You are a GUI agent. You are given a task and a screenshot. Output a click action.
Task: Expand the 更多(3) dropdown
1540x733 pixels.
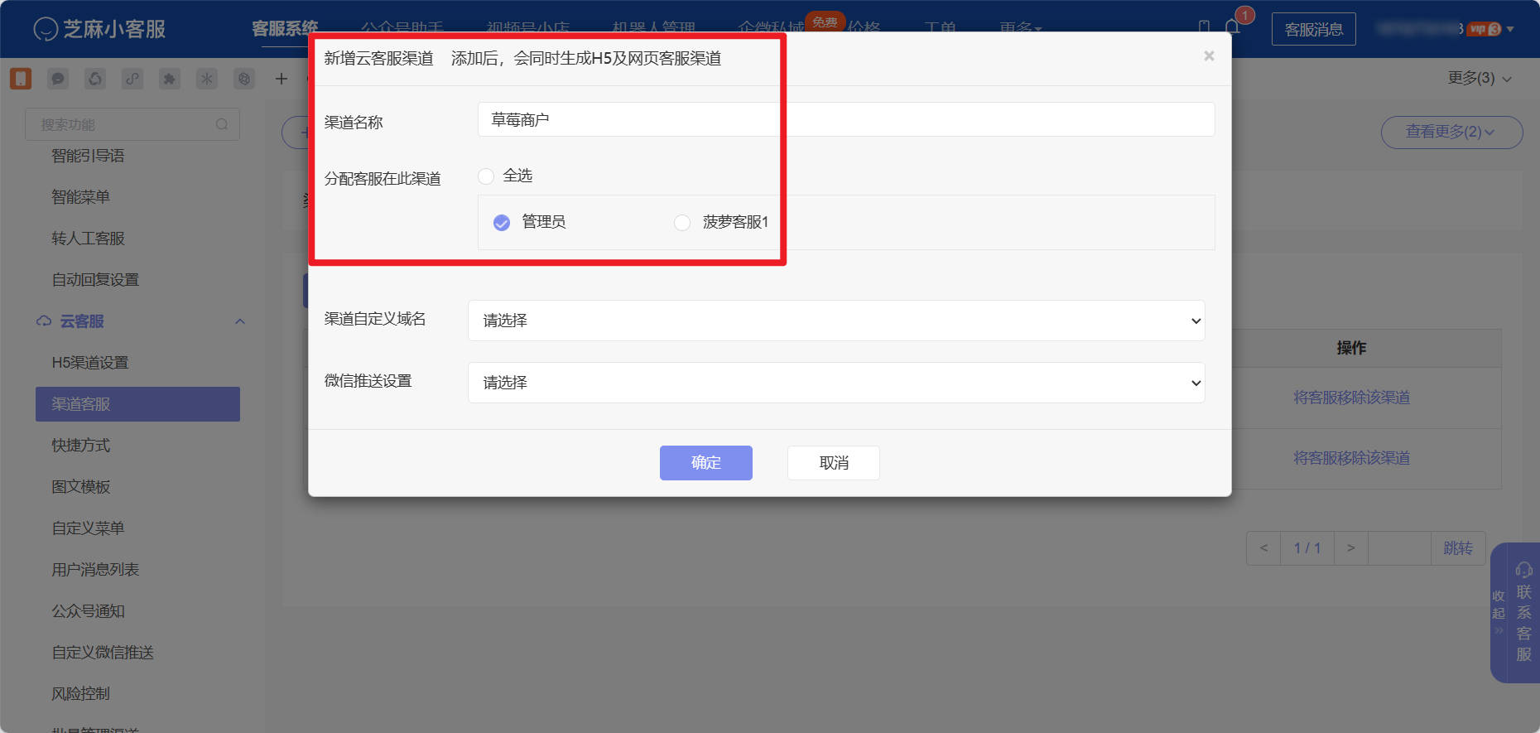coord(1480,79)
